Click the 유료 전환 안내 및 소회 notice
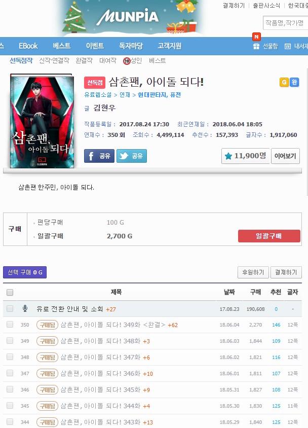This screenshot has width=308, height=428. [x=70, y=309]
